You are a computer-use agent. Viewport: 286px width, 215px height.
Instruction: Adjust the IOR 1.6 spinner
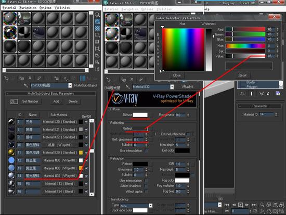tap(188, 164)
